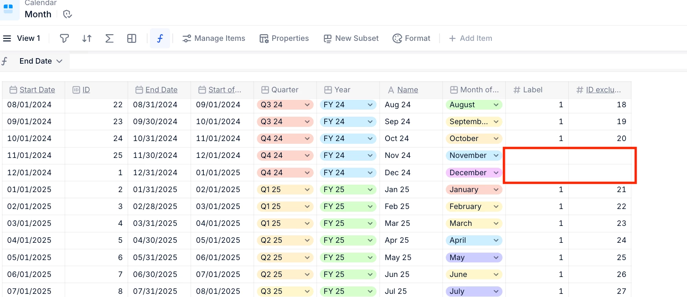Expand FY 25 dropdown in Jan 25 row
687x297 pixels.
pos(370,190)
